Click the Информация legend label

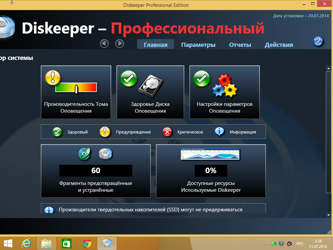coord(243,132)
